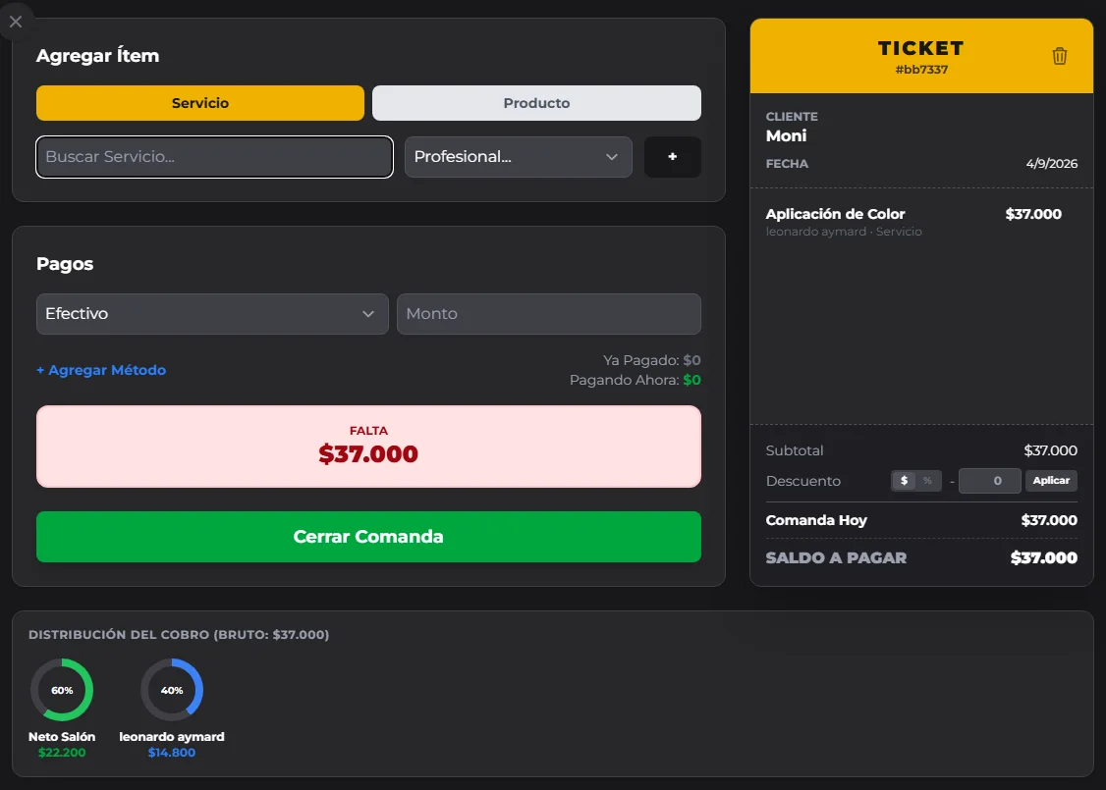This screenshot has height=790, width=1106.
Task: Click the Comanda Hoy label
Action: point(817,520)
